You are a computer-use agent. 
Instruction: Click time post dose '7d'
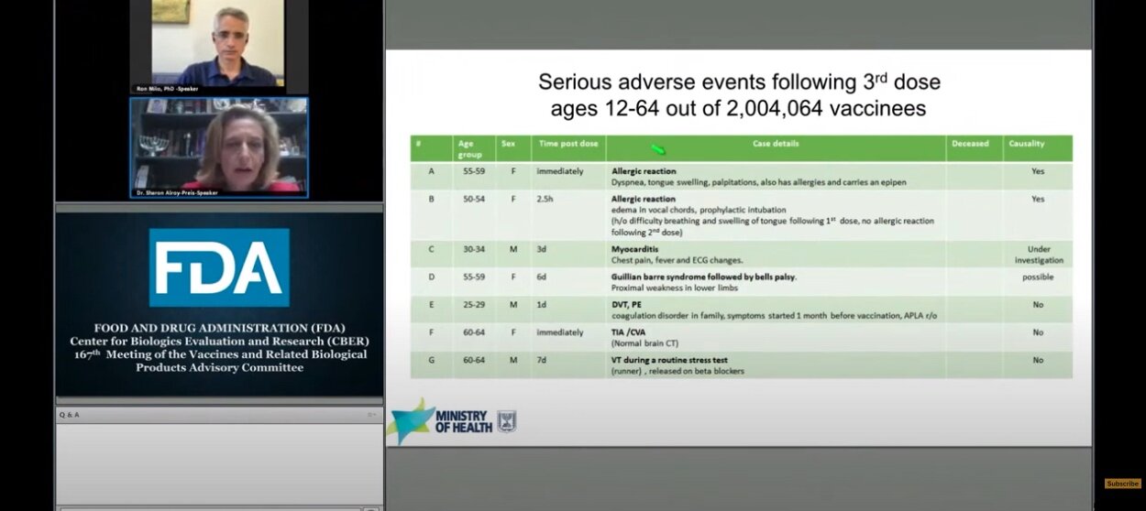(542, 360)
